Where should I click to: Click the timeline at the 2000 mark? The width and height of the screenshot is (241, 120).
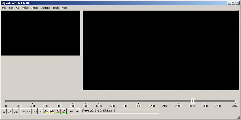click(x=138, y=106)
